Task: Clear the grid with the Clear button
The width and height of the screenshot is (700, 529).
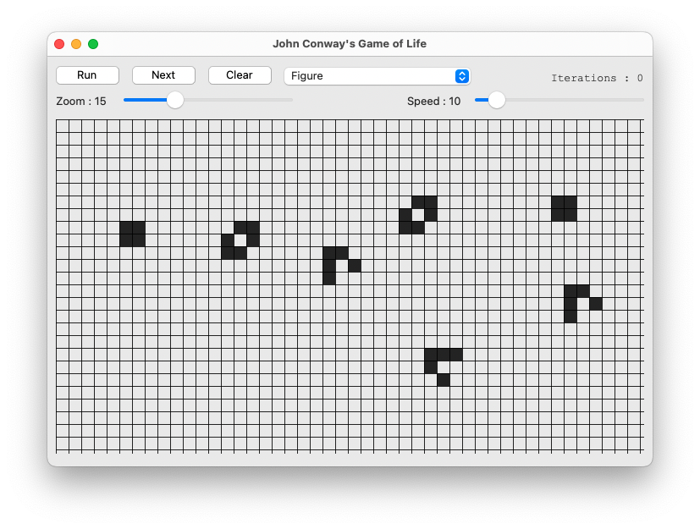Action: pos(240,75)
